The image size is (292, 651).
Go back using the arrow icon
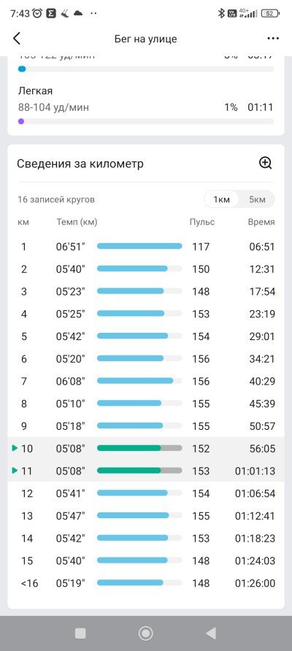click(17, 39)
